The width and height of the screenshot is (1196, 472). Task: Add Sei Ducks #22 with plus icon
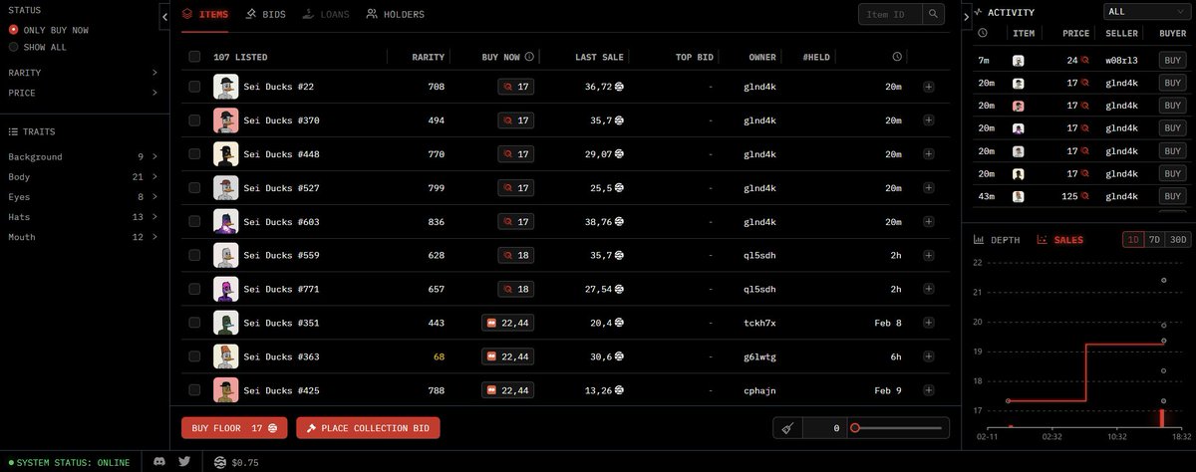point(929,88)
